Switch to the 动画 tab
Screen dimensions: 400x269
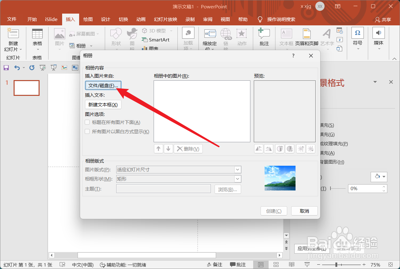141,19
